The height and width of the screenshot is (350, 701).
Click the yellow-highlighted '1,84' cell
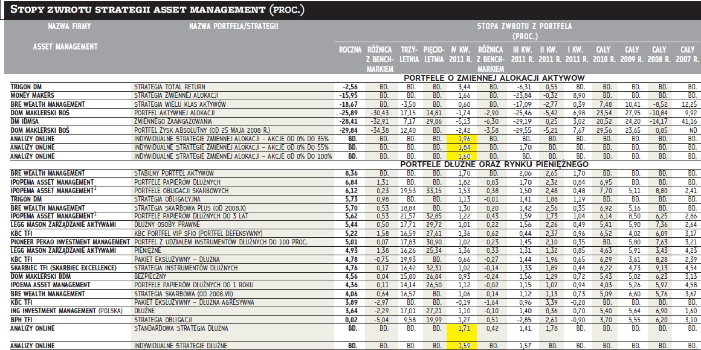[461, 147]
